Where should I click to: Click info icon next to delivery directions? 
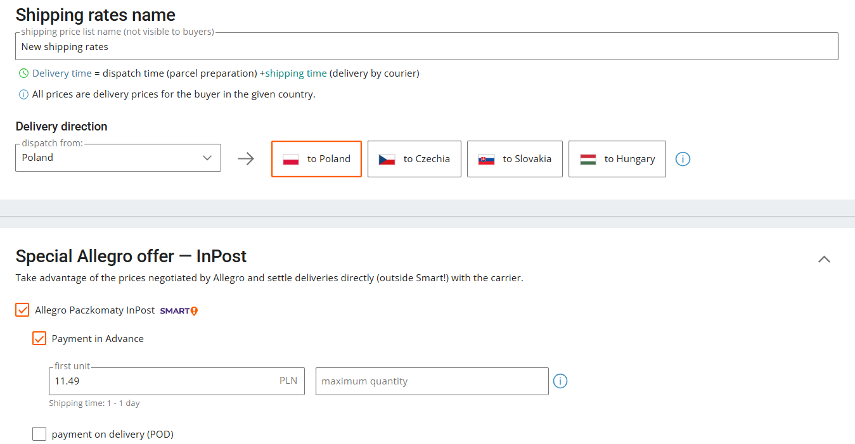[x=683, y=159]
